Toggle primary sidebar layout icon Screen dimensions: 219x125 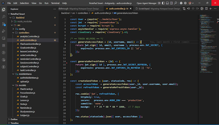coord(163,3)
